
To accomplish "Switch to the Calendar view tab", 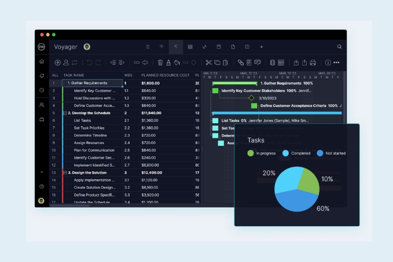I will coord(219,47).
